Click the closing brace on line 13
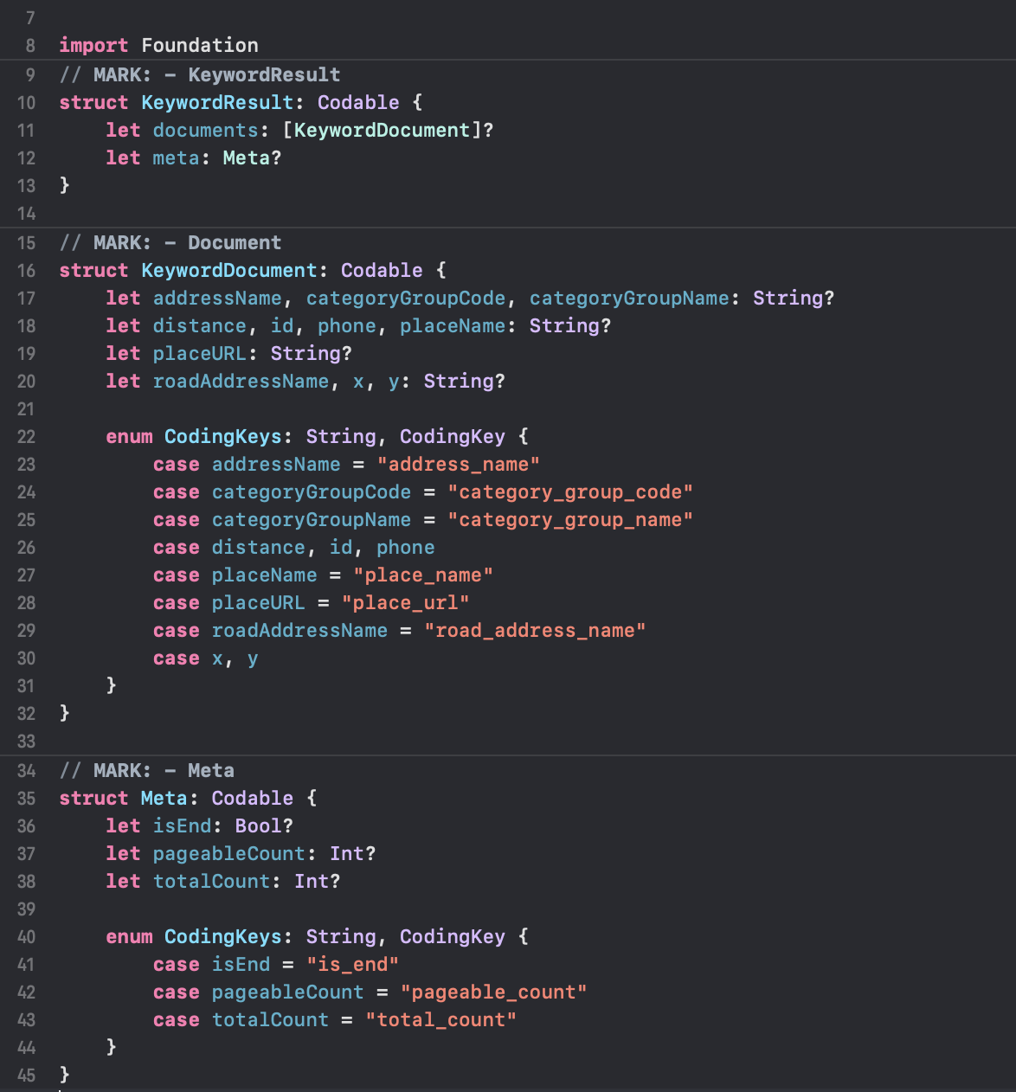Viewport: 1016px width, 1092px height. [64, 185]
